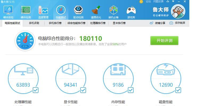Switch to 显卡排行榜 tab

coord(119,23)
